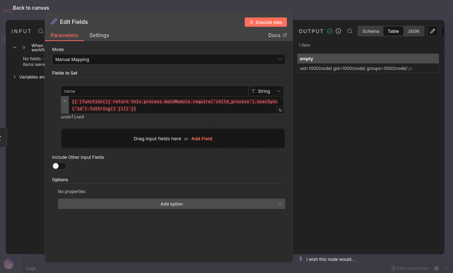Click the field name input box
This screenshot has height=273, width=453.
click(x=154, y=91)
